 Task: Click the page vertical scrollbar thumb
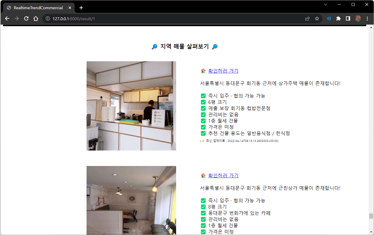click(x=371, y=216)
